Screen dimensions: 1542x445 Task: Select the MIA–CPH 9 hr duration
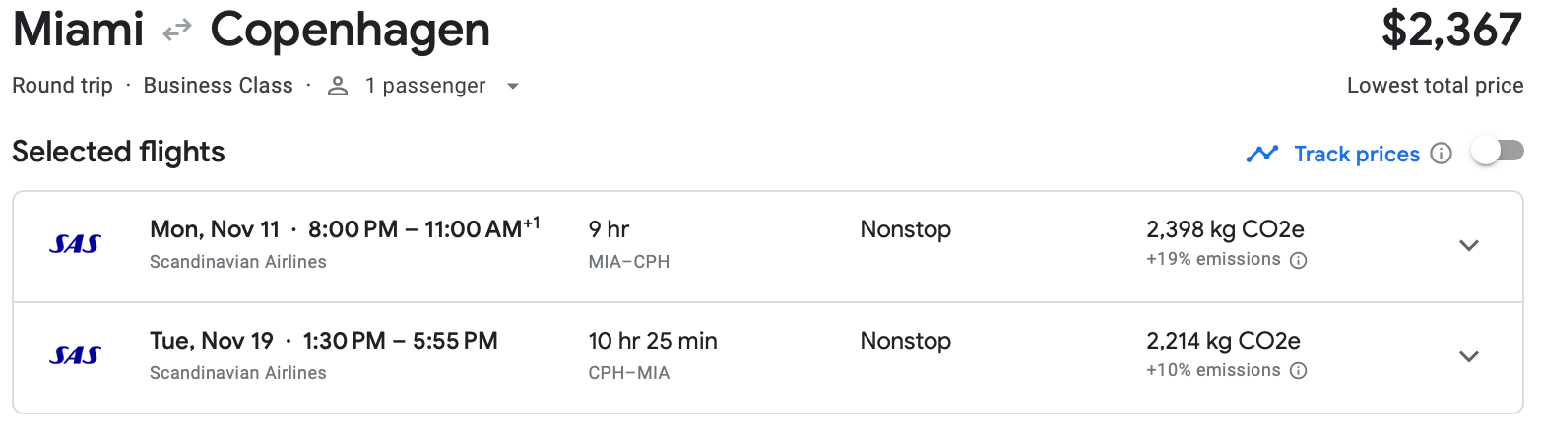coord(609,230)
